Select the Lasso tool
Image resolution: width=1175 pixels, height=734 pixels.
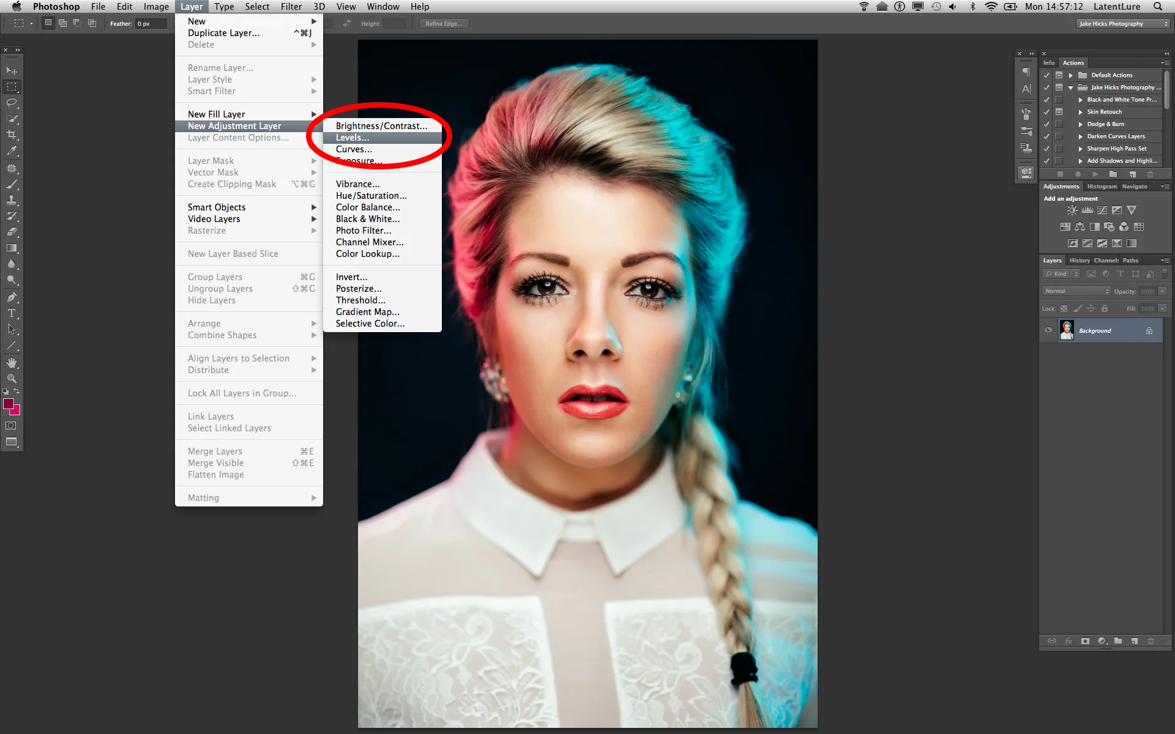coord(12,103)
